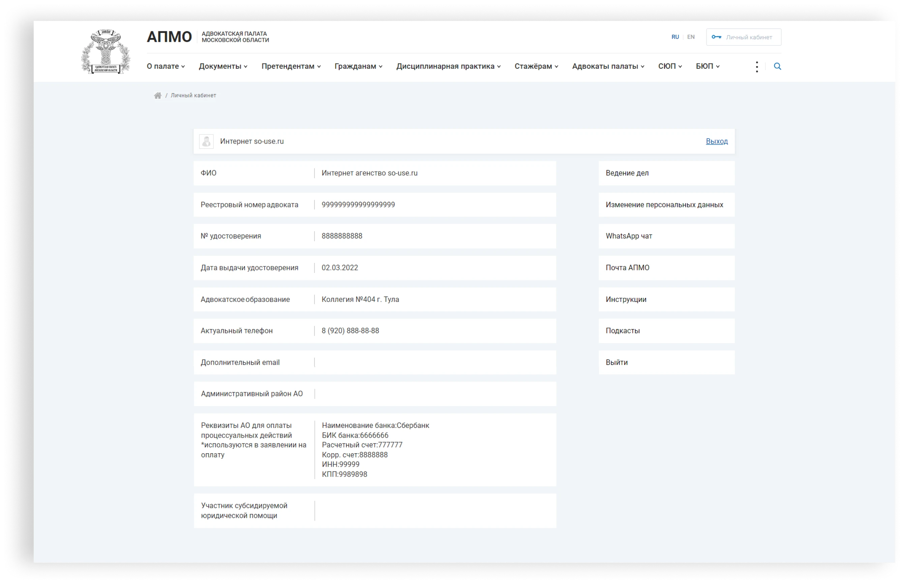Screen dimensions: 903x583
Task: Click Личный кабинет breadcrumb text
Action: pos(193,95)
